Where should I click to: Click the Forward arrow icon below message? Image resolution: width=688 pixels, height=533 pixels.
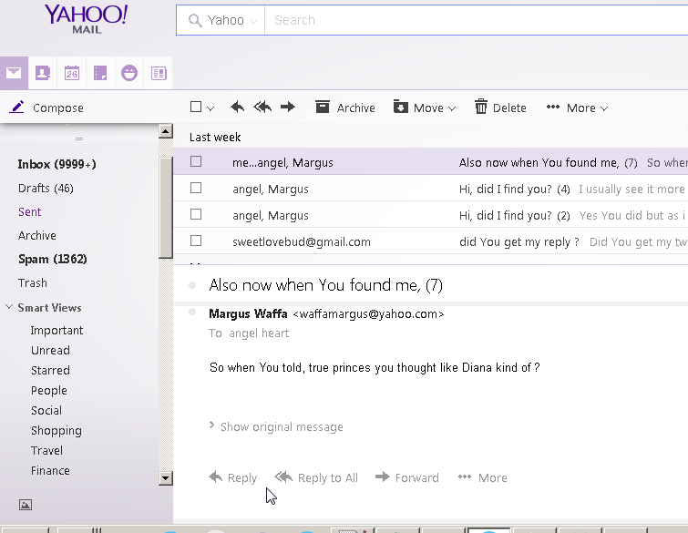[383, 477]
